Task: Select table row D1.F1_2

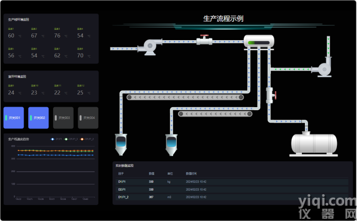Action: point(232,197)
